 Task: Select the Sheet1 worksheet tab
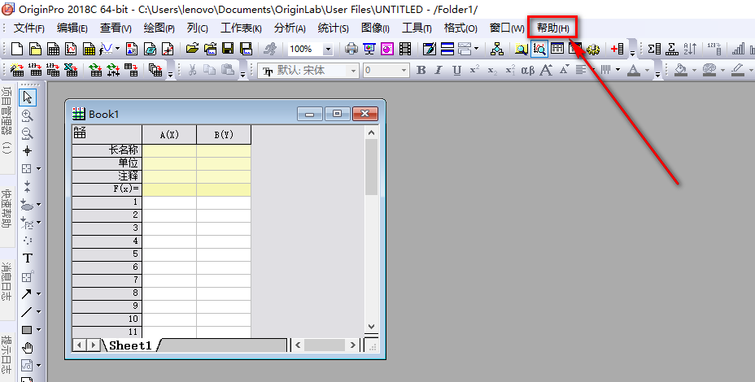pos(130,345)
